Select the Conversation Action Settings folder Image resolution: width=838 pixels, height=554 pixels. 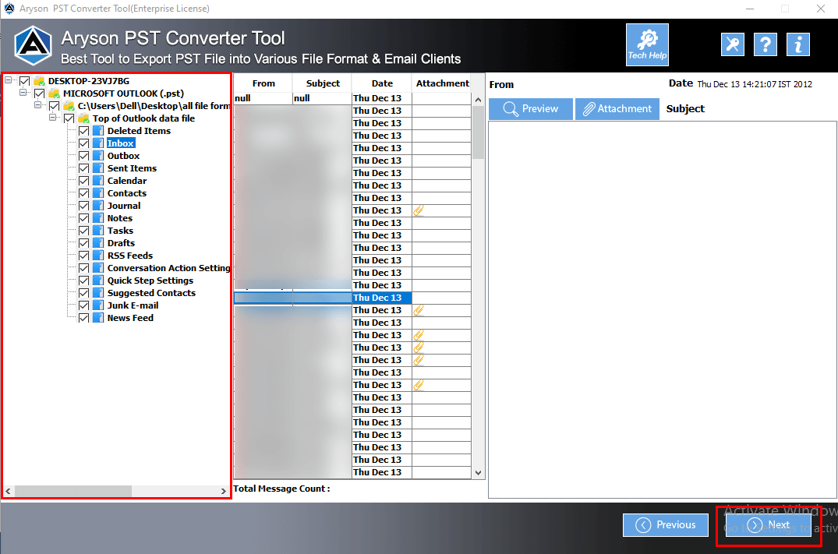(x=169, y=268)
